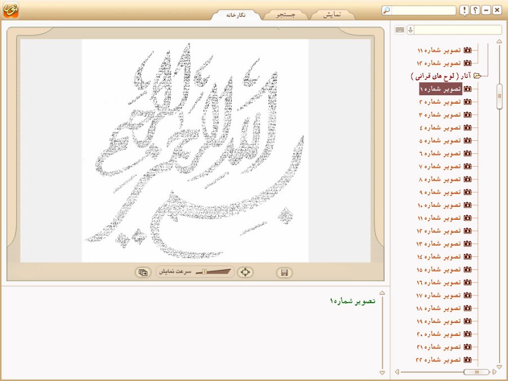Viewport: 508px width, 381px height.
Task: Click the down-arrow icon beside the tree filter box
Action: (410, 30)
